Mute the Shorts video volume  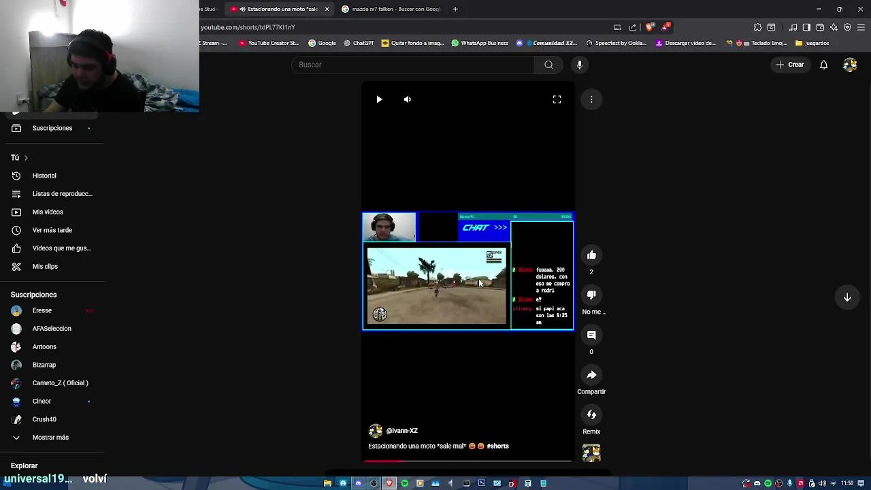(x=407, y=99)
